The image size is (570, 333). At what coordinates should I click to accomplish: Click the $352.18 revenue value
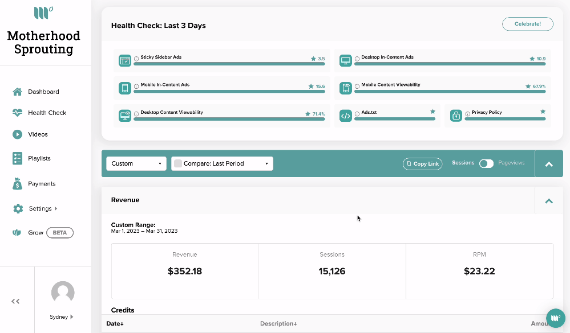[x=185, y=272]
